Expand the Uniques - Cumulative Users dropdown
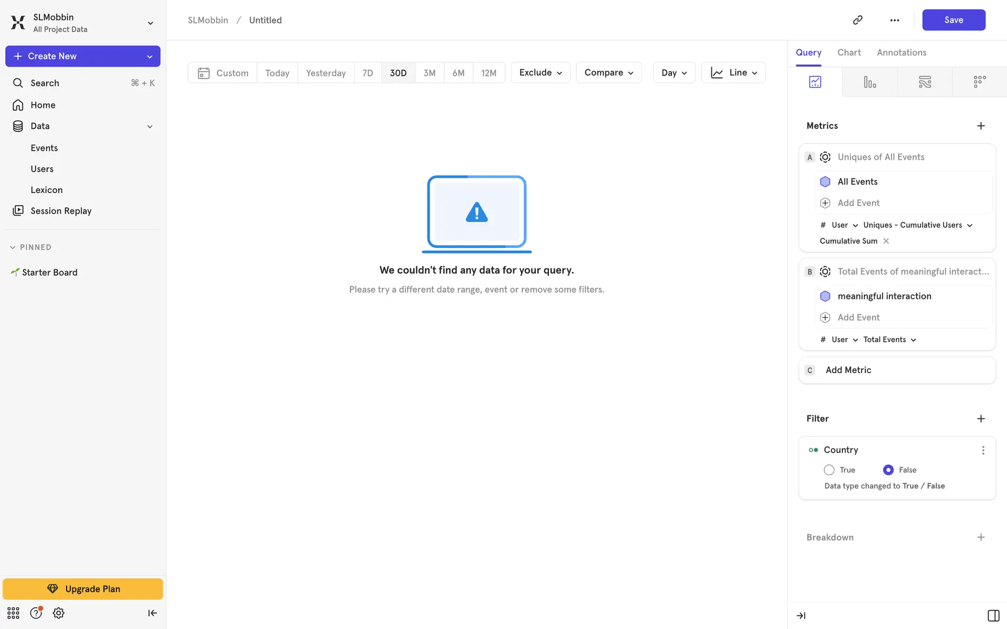 (917, 225)
